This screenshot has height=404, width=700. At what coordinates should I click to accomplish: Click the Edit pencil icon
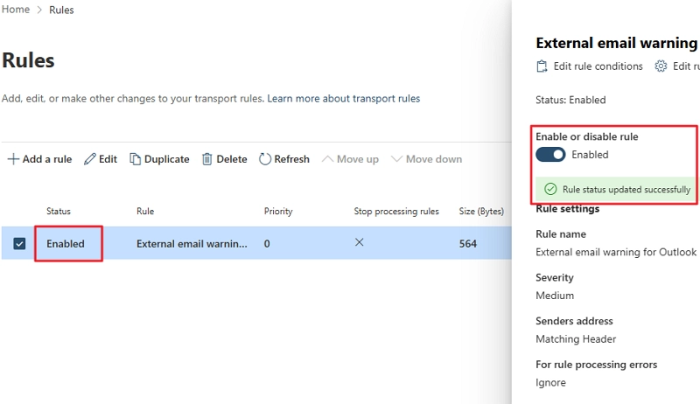tap(90, 159)
